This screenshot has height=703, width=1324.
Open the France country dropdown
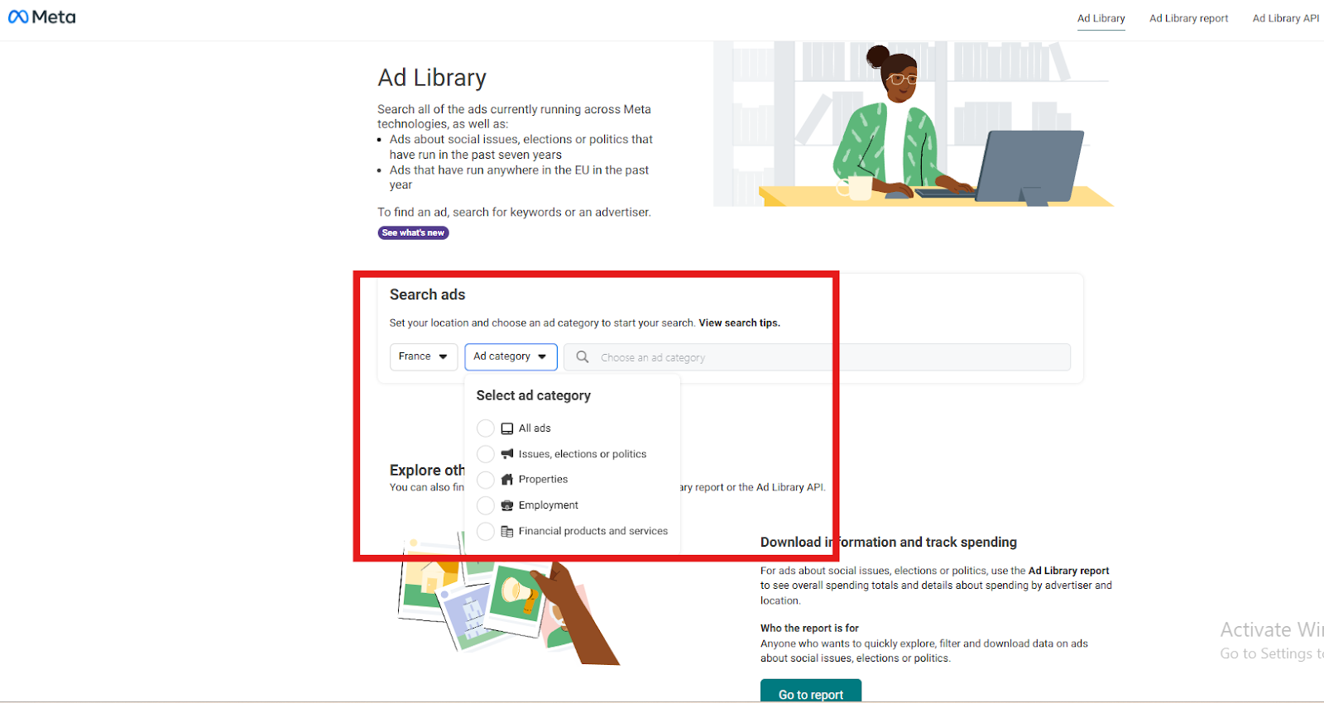click(424, 356)
